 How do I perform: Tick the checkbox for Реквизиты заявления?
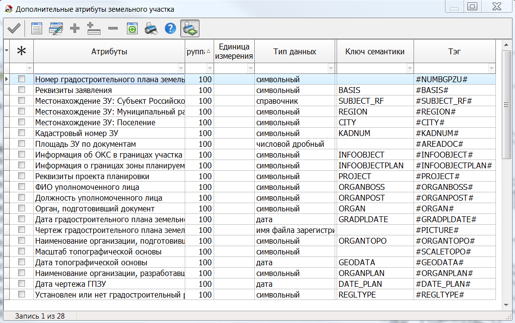click(x=22, y=90)
